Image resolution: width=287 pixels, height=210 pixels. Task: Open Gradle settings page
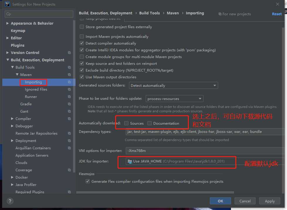pos(26,104)
